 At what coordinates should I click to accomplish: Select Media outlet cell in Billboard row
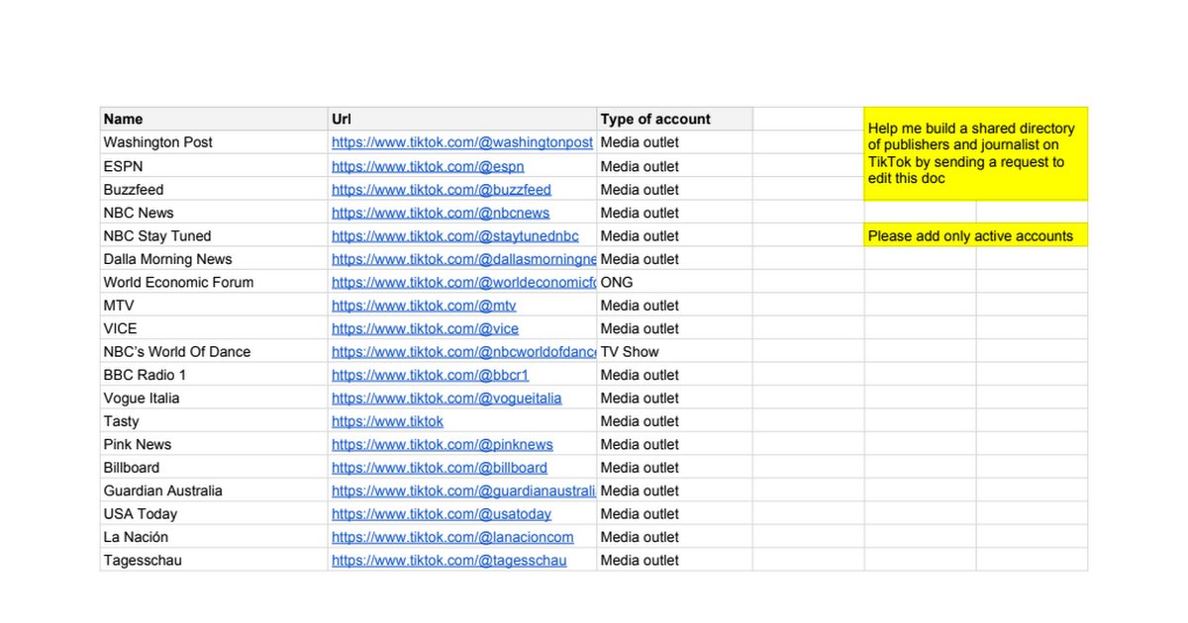[674, 467]
